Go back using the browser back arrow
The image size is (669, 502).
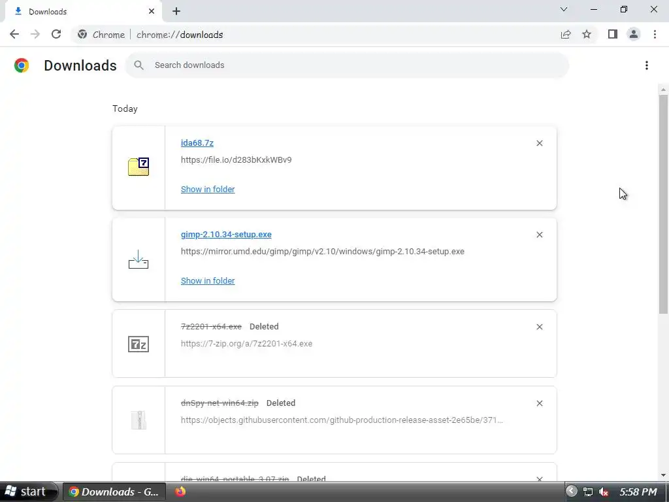(x=14, y=35)
